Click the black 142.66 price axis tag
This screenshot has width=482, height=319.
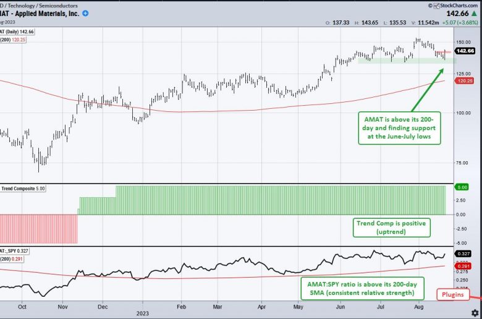click(x=465, y=51)
